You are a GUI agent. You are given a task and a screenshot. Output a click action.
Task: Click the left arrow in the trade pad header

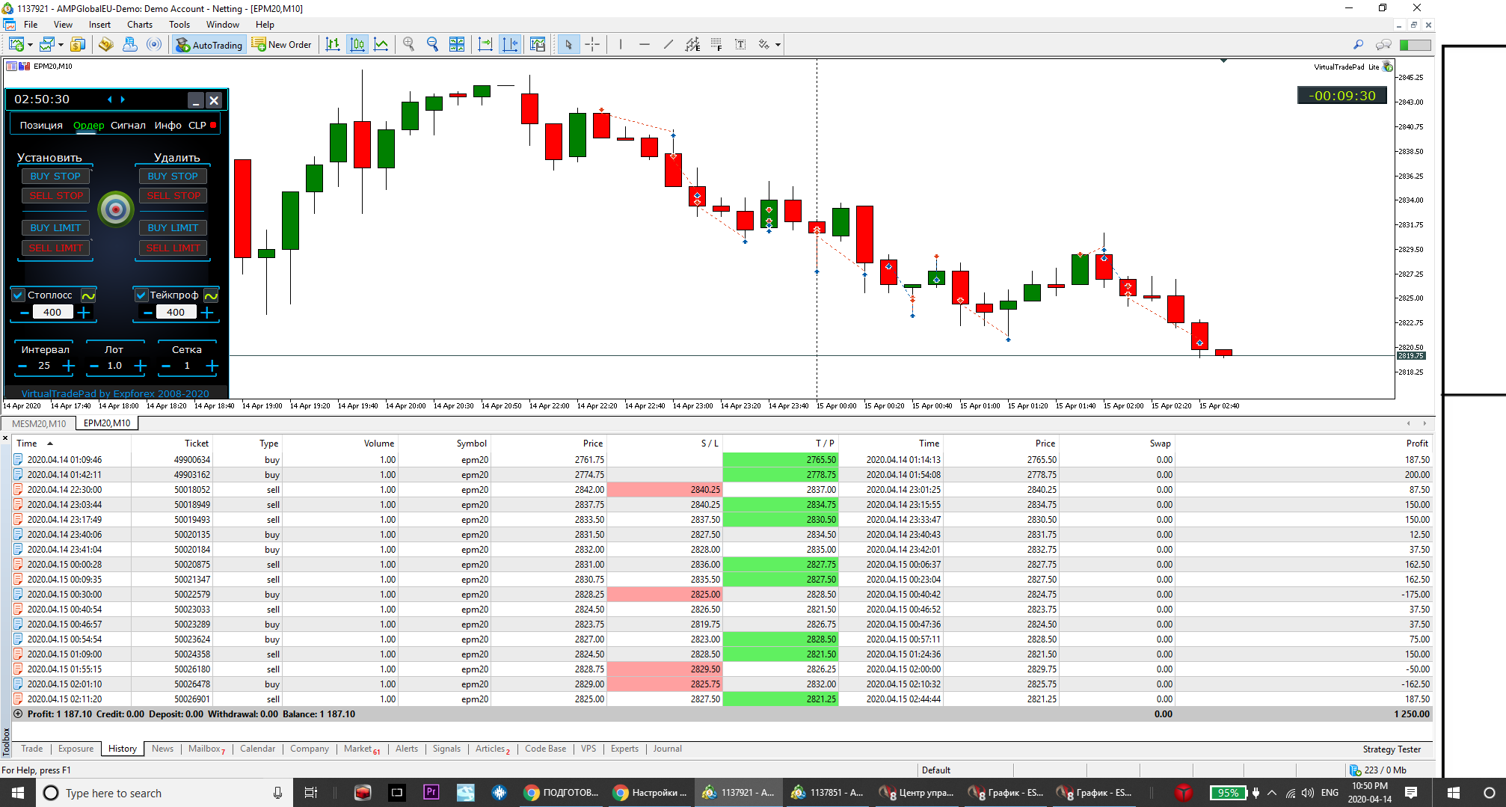tap(110, 99)
